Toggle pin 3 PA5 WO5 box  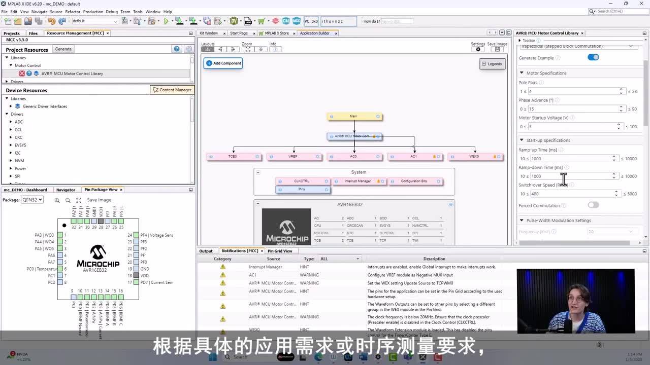coord(60,248)
